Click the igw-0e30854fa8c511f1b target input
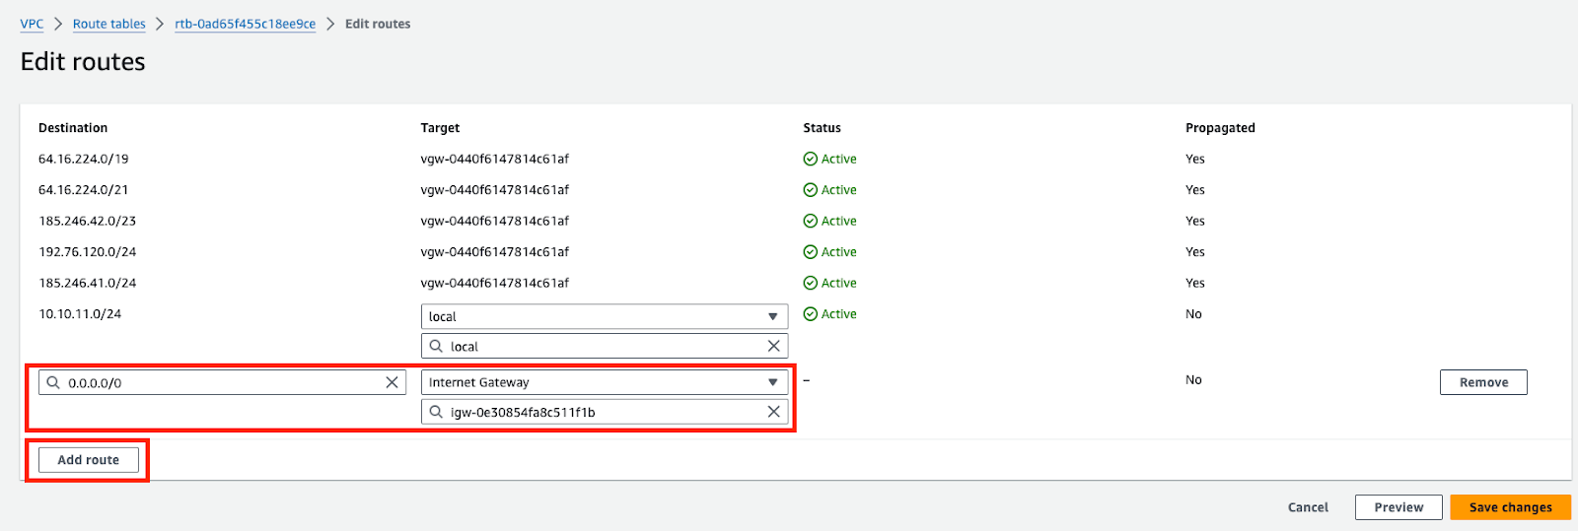Viewport: 1578px width, 531px height. click(x=605, y=412)
